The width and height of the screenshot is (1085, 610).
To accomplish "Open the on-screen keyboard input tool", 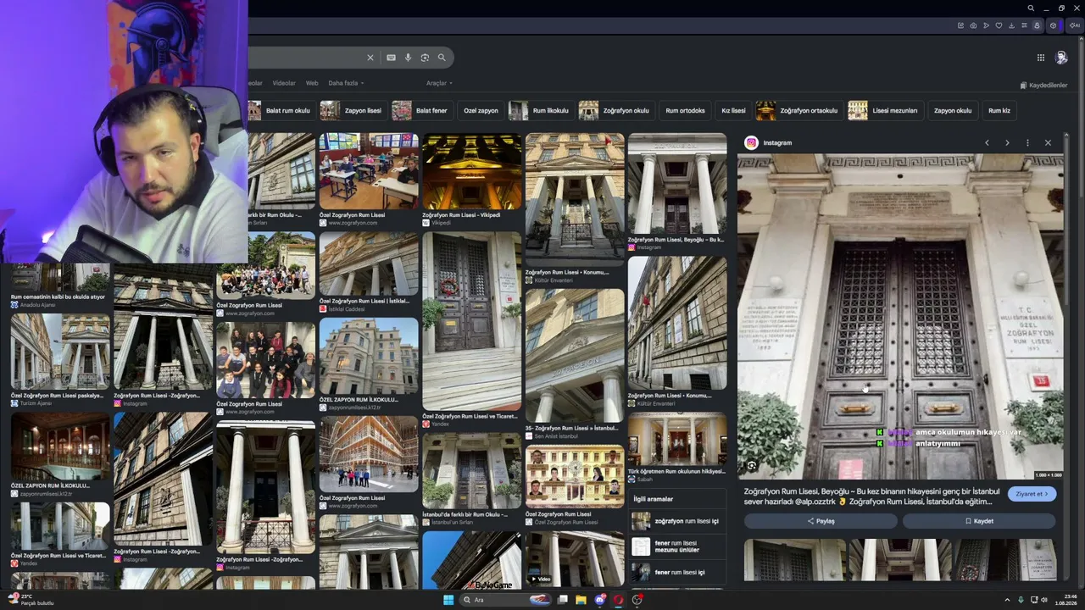I will point(391,58).
